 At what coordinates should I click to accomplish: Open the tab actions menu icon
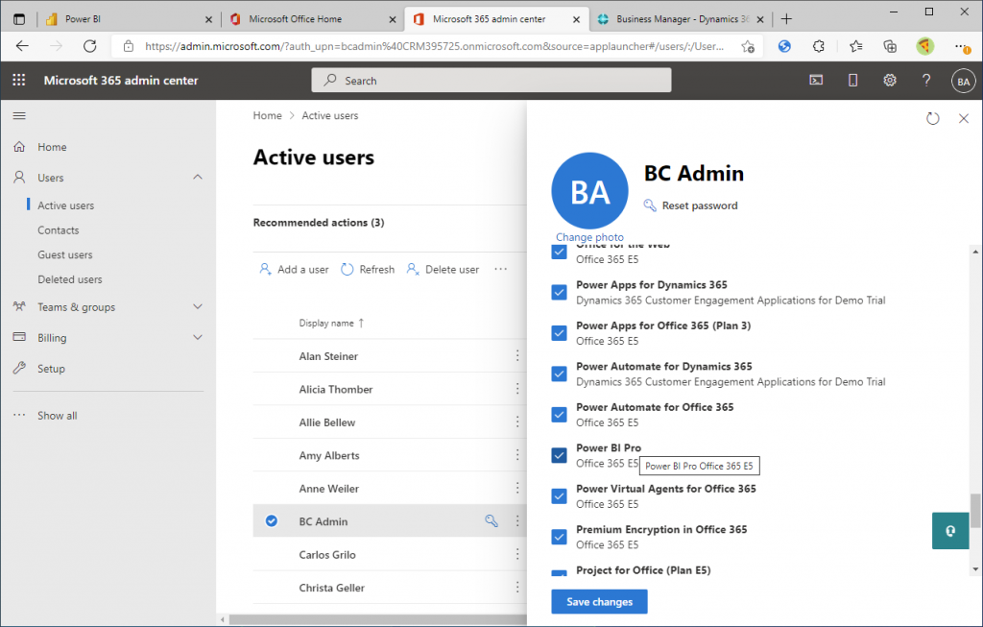click(19, 19)
